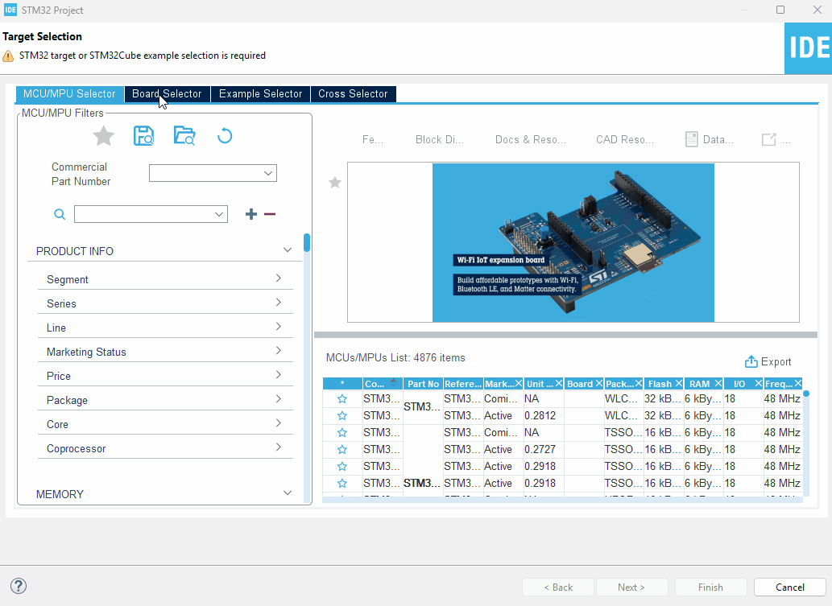Open the magnifier search icon
Screen dimensions: 832x606
tap(59, 214)
